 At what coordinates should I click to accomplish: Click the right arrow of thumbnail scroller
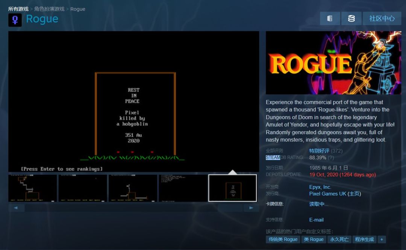pos(251,208)
